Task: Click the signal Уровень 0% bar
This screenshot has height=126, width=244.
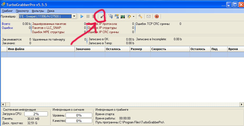Action: click(x=79, y=115)
